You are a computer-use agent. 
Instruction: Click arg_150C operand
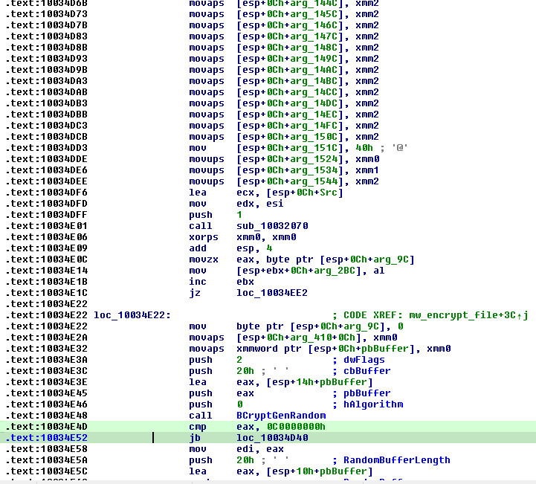pos(314,137)
